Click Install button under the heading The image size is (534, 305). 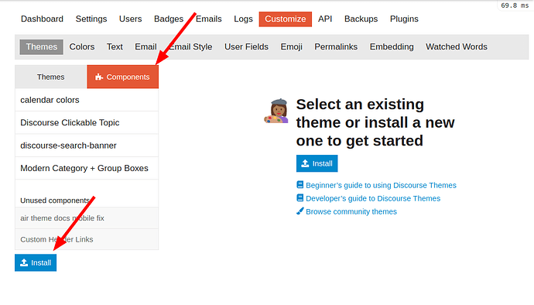point(317,163)
